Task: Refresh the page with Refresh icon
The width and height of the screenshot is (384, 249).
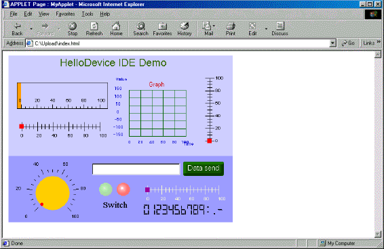Action: coord(94,26)
